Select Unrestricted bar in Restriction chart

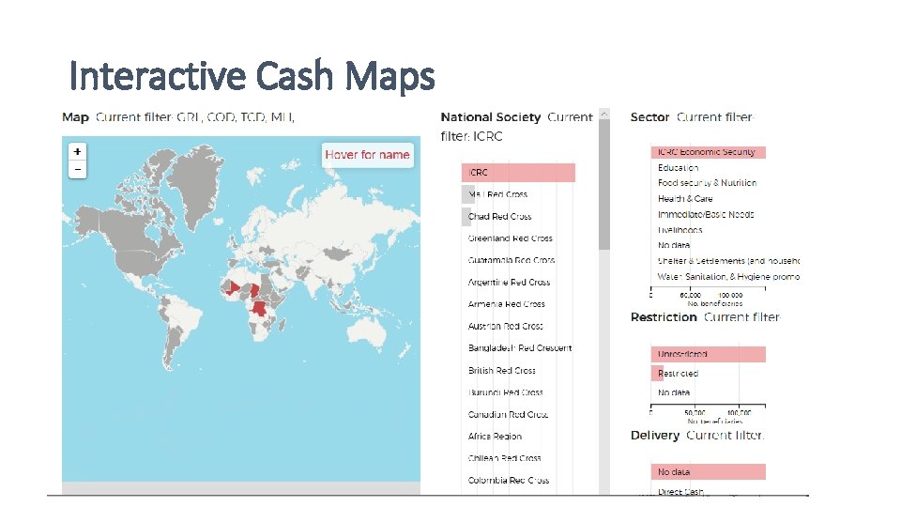pos(708,354)
